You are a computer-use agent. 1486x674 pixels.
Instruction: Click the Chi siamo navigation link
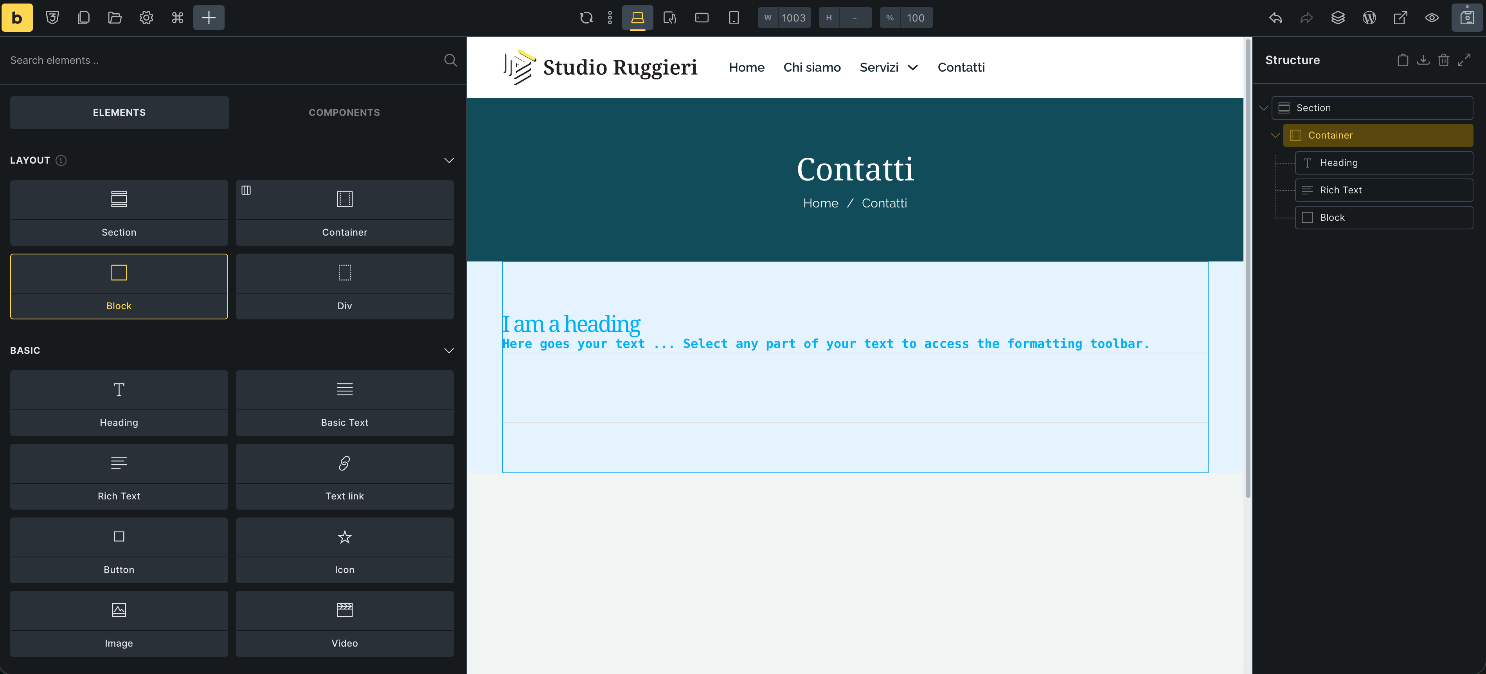click(x=811, y=67)
